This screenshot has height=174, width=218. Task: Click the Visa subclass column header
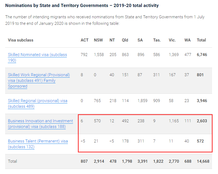pyautogui.click(x=20, y=40)
